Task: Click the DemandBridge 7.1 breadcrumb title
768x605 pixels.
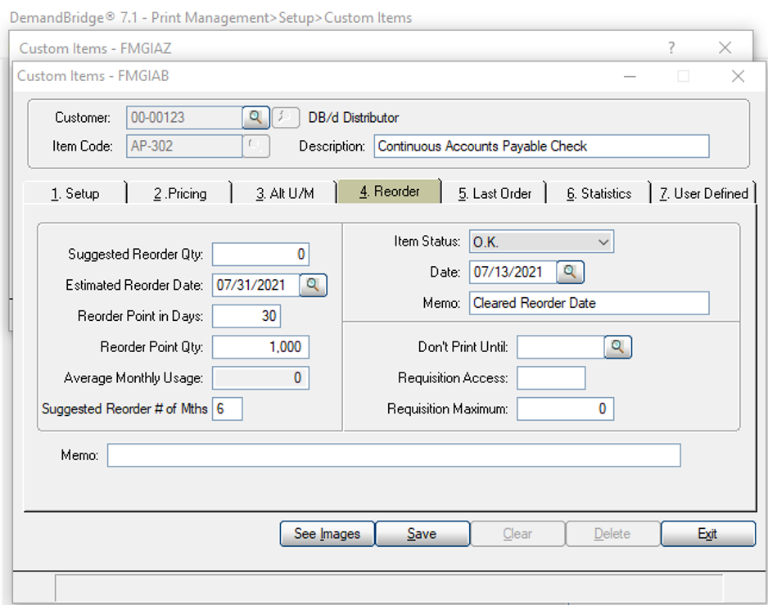Action: tap(210, 18)
